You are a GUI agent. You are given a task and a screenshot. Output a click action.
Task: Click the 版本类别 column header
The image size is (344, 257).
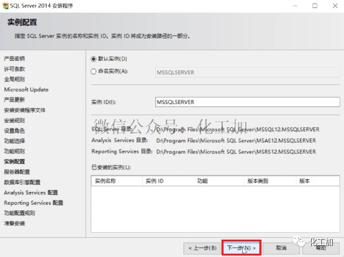tap(270, 181)
